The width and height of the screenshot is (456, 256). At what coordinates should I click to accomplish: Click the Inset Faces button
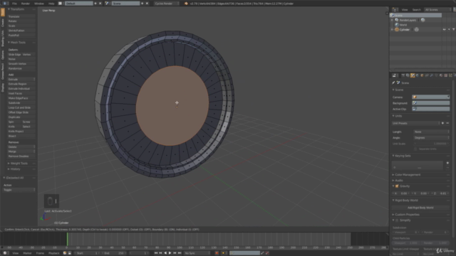[21, 93]
